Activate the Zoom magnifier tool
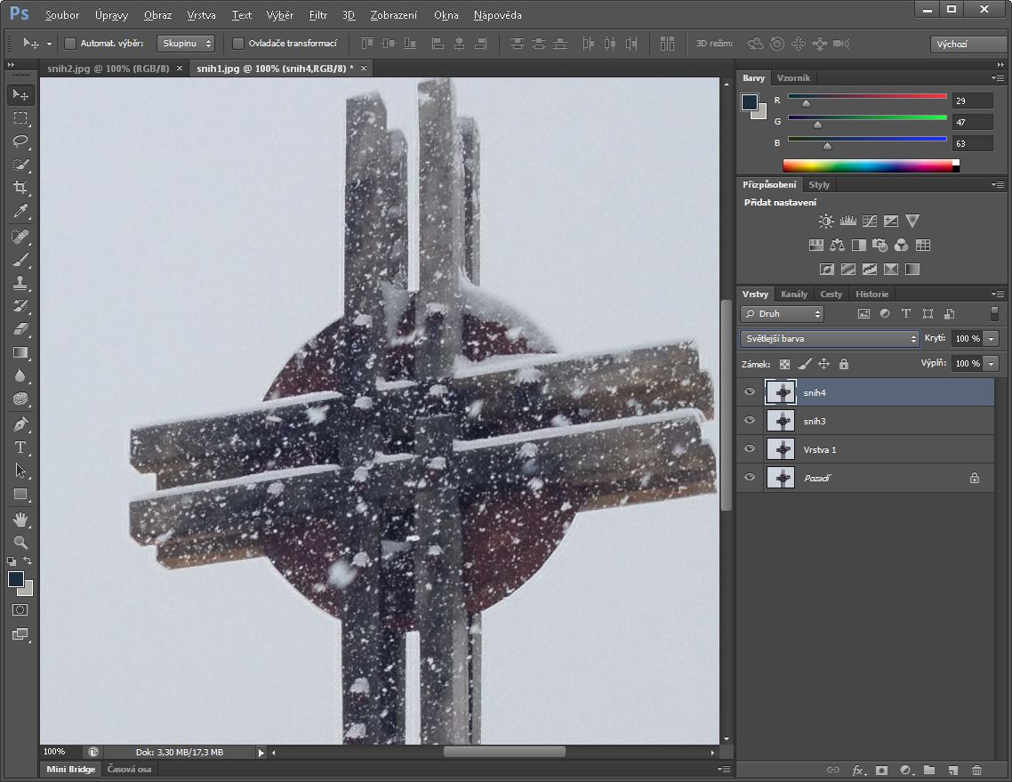1012x782 pixels. click(20, 542)
